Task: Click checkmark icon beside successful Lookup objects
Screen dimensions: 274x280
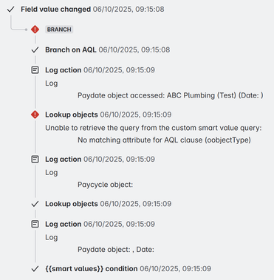Action: (x=35, y=204)
